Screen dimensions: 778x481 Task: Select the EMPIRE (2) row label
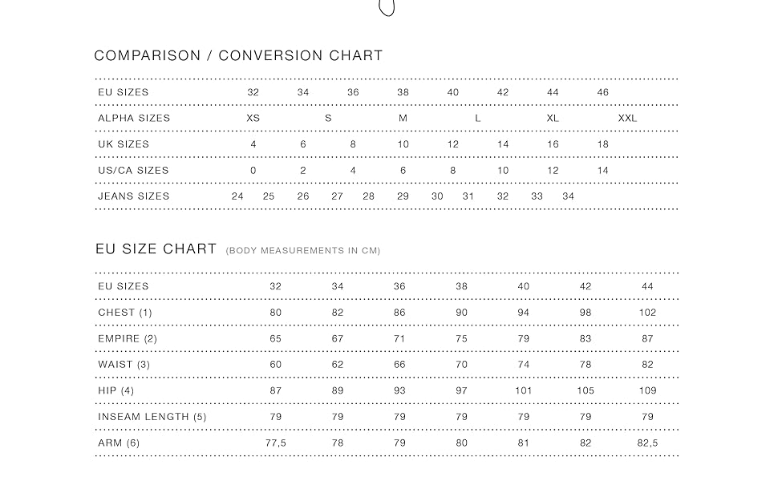pyautogui.click(x=128, y=338)
